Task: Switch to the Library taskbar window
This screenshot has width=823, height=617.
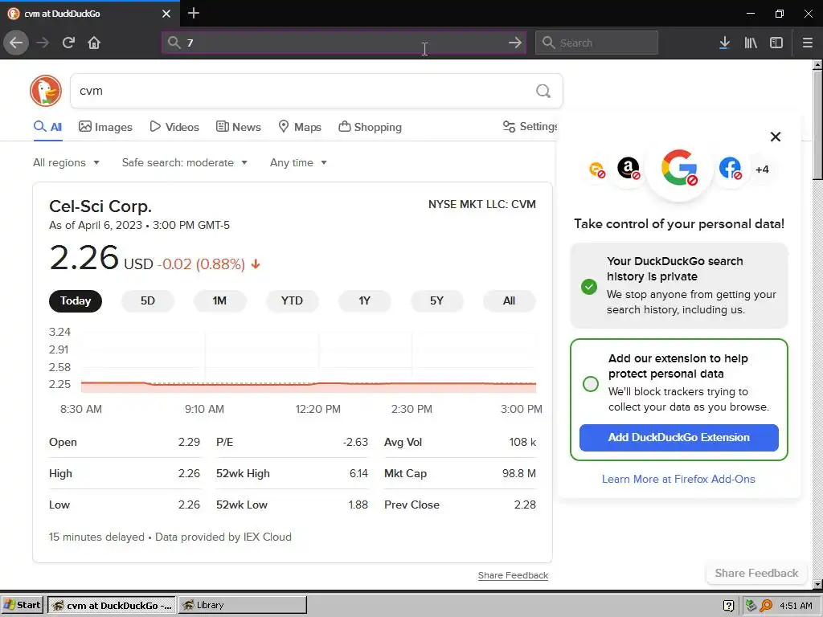Action: tap(243, 605)
